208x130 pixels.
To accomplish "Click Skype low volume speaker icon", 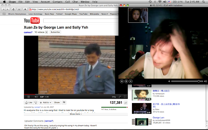I will (169, 81).
